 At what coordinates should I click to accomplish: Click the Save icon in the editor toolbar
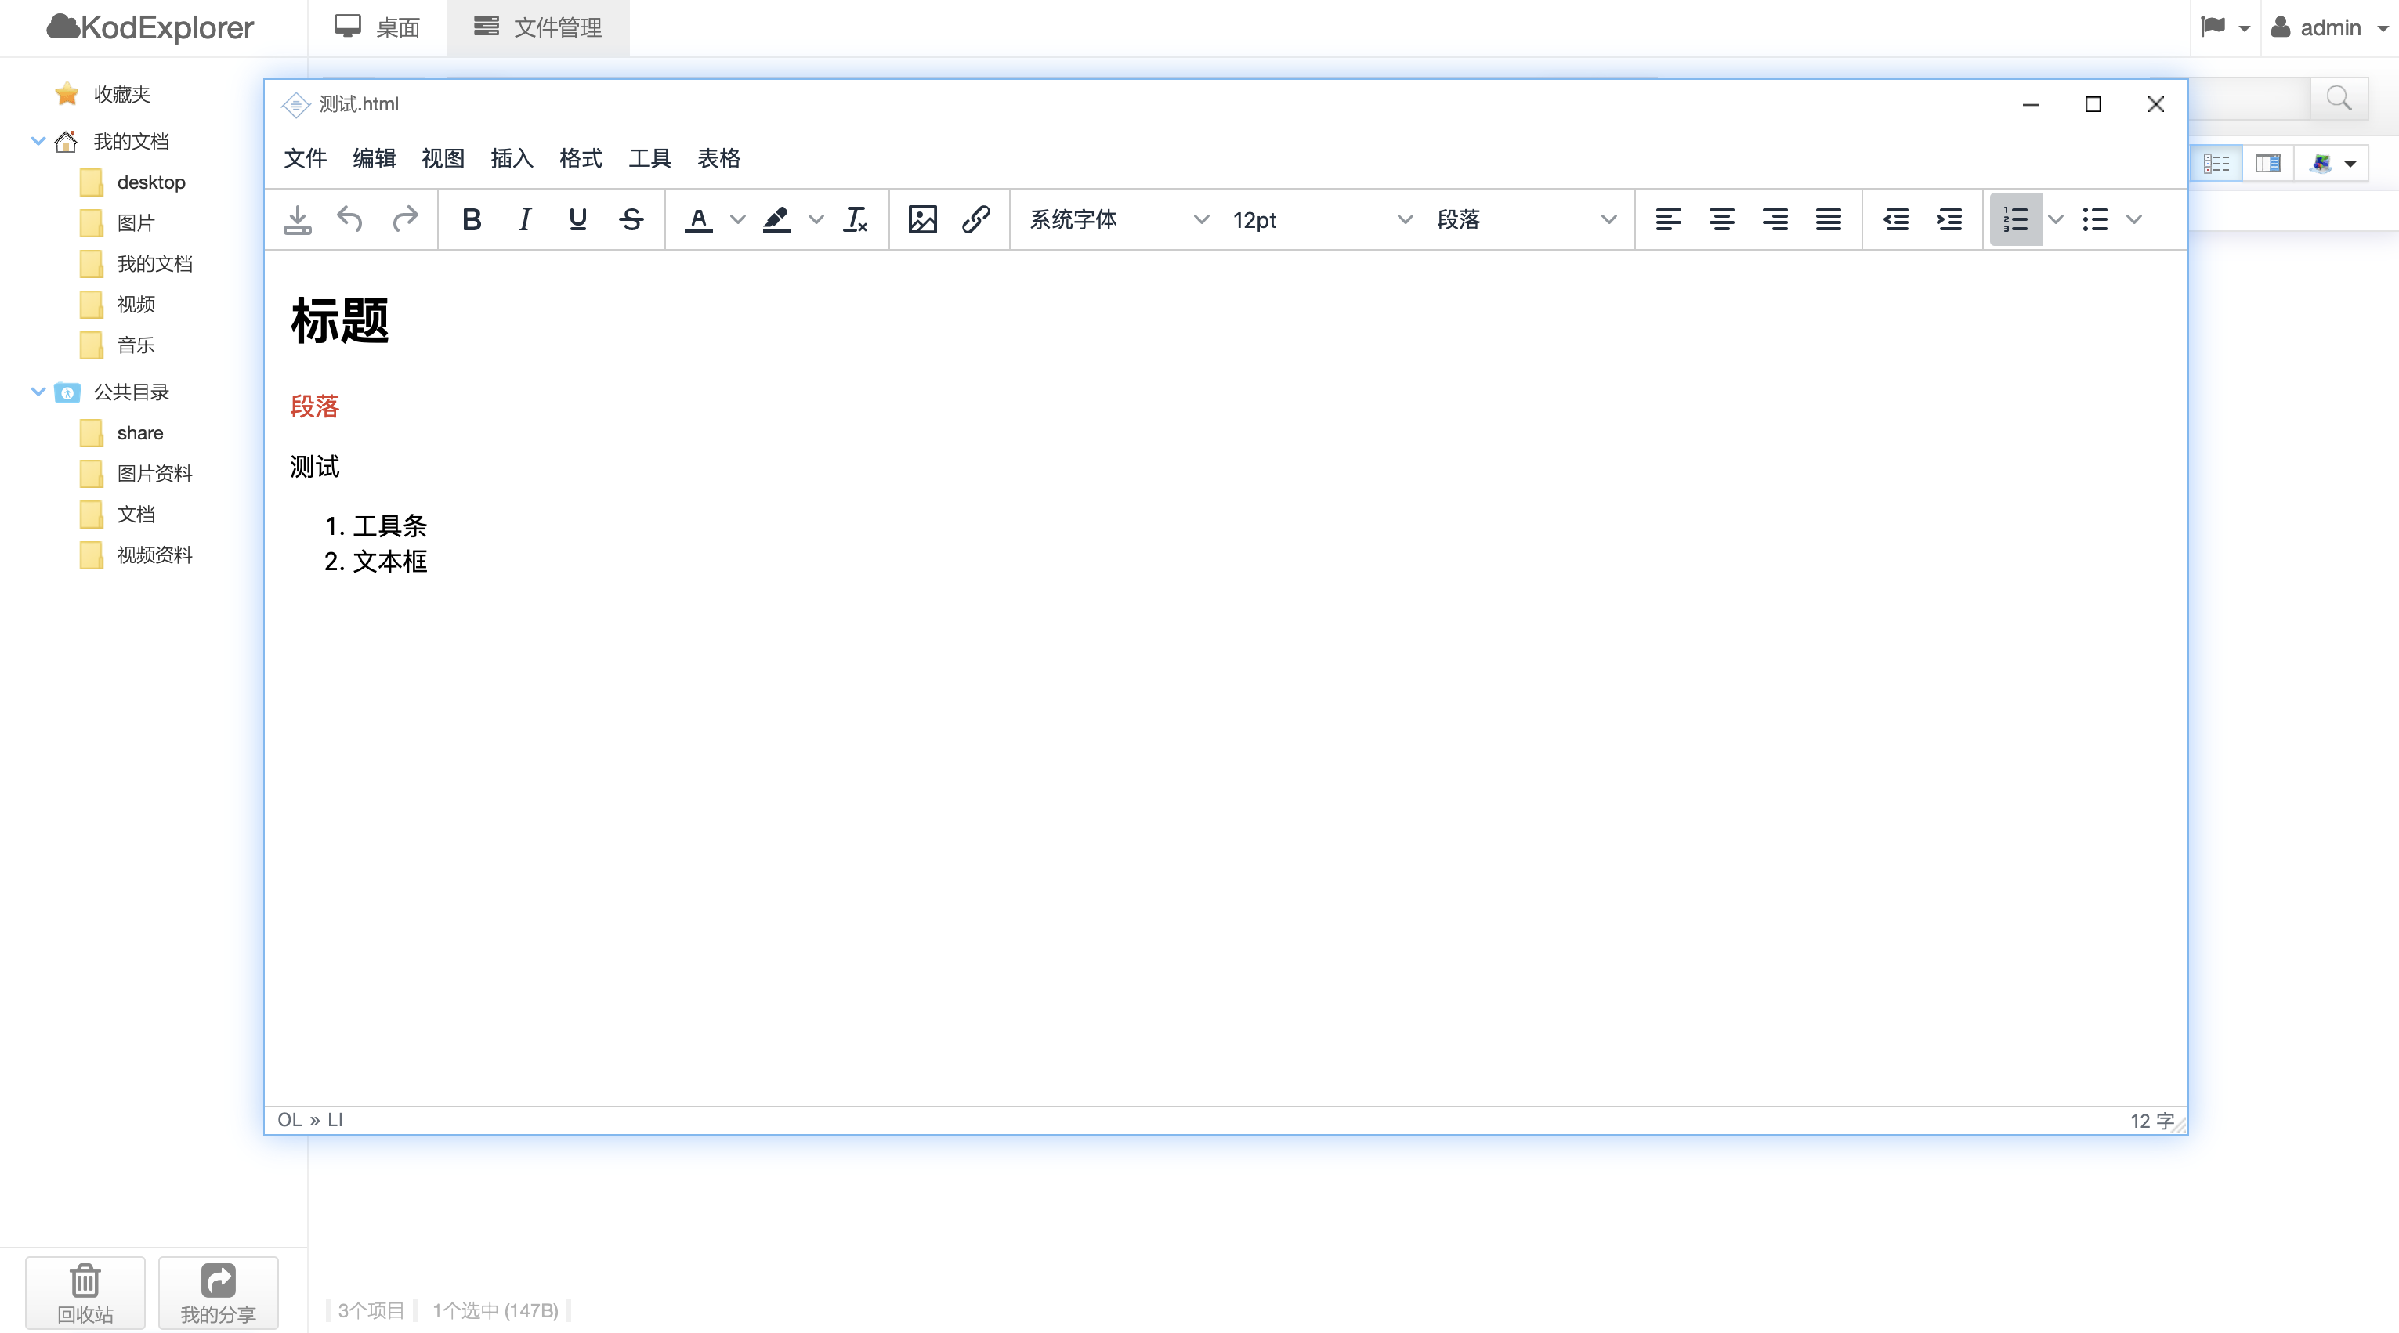point(297,219)
